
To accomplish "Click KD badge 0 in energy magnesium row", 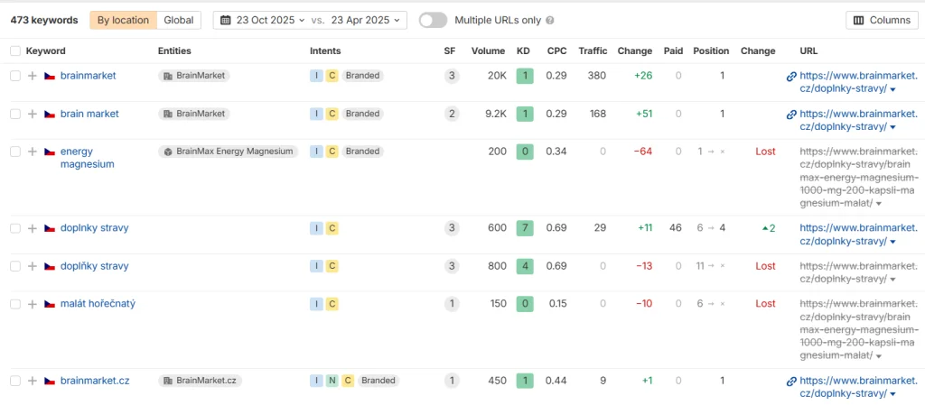I will coord(525,152).
